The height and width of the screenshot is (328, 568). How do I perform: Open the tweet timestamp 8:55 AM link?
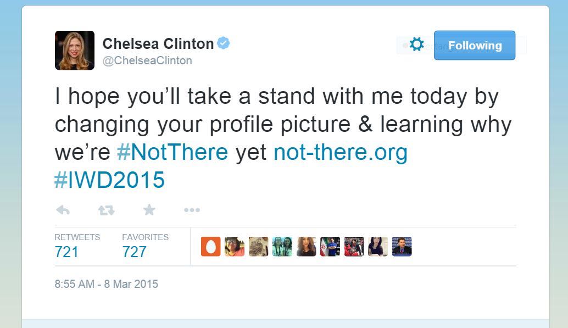click(106, 284)
